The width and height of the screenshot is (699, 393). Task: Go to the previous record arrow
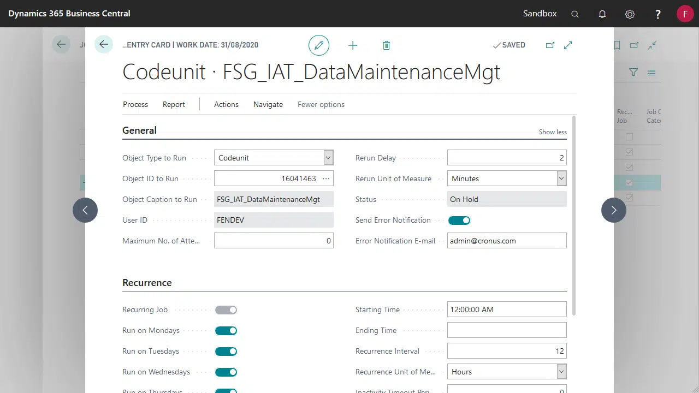[x=85, y=210]
